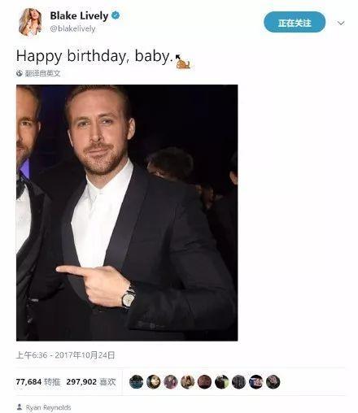358x413 pixels.
Task: Open the @blakelively handle link
Action: 72,28
